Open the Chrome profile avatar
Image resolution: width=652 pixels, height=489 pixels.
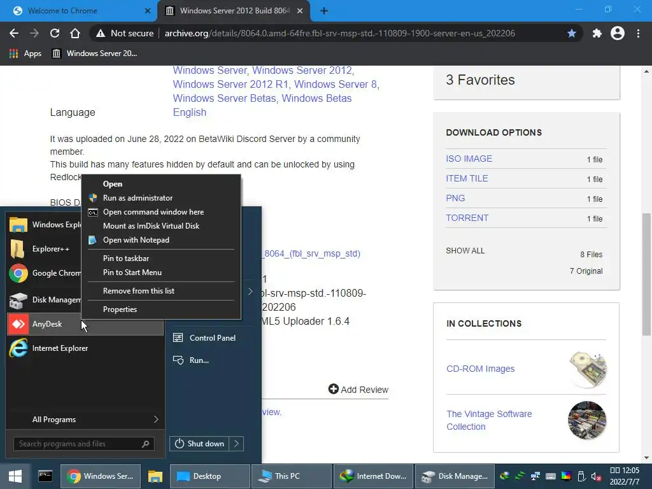click(x=618, y=33)
